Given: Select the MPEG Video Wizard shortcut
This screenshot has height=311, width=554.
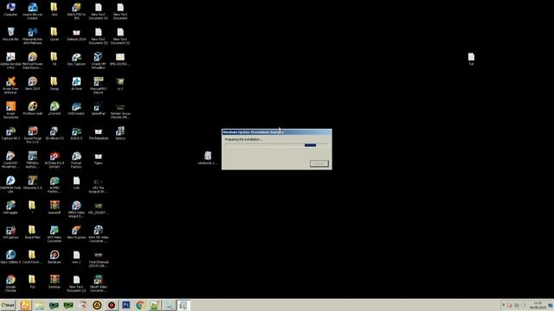Looking at the screenshot, I should pos(76,209).
